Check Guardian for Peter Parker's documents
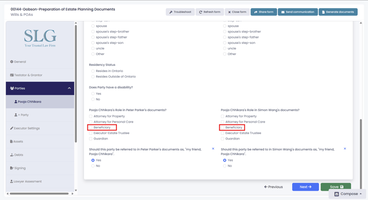Screen dimensions: 368x200 point(91,138)
